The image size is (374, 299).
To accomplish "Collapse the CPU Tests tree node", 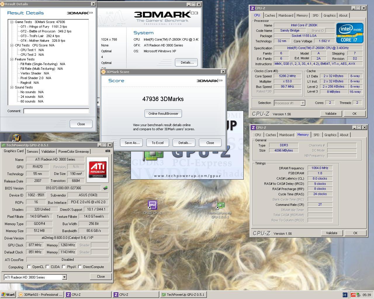I will click(x=12, y=45).
